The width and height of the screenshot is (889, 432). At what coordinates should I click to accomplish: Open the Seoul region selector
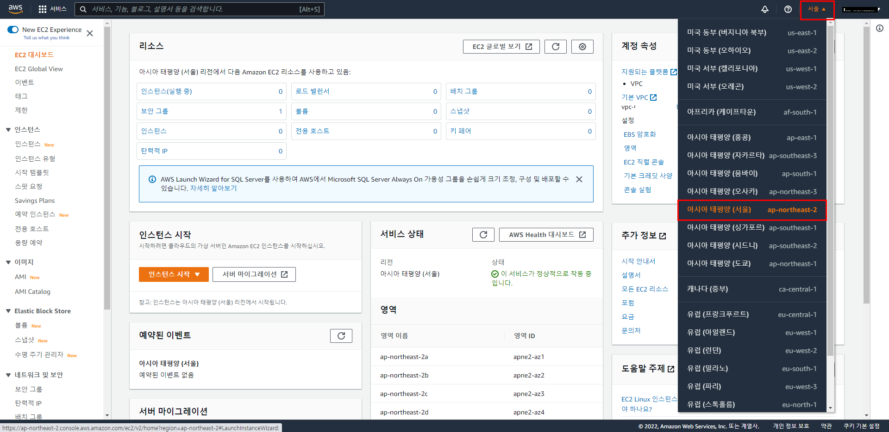click(x=817, y=9)
